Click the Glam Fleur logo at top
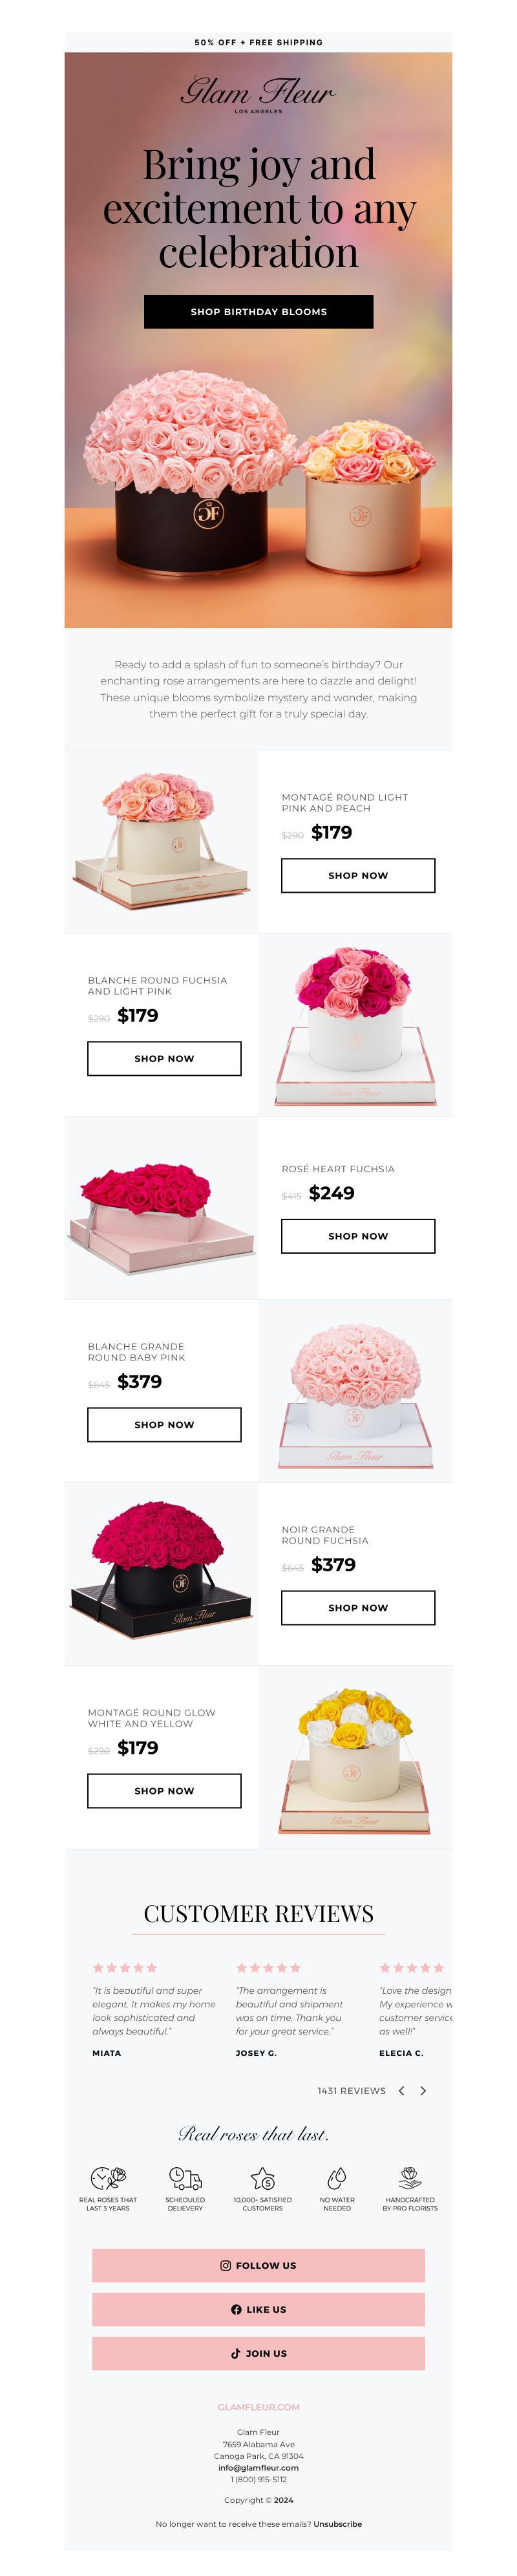Image resolution: width=517 pixels, height=2576 pixels. click(x=258, y=94)
